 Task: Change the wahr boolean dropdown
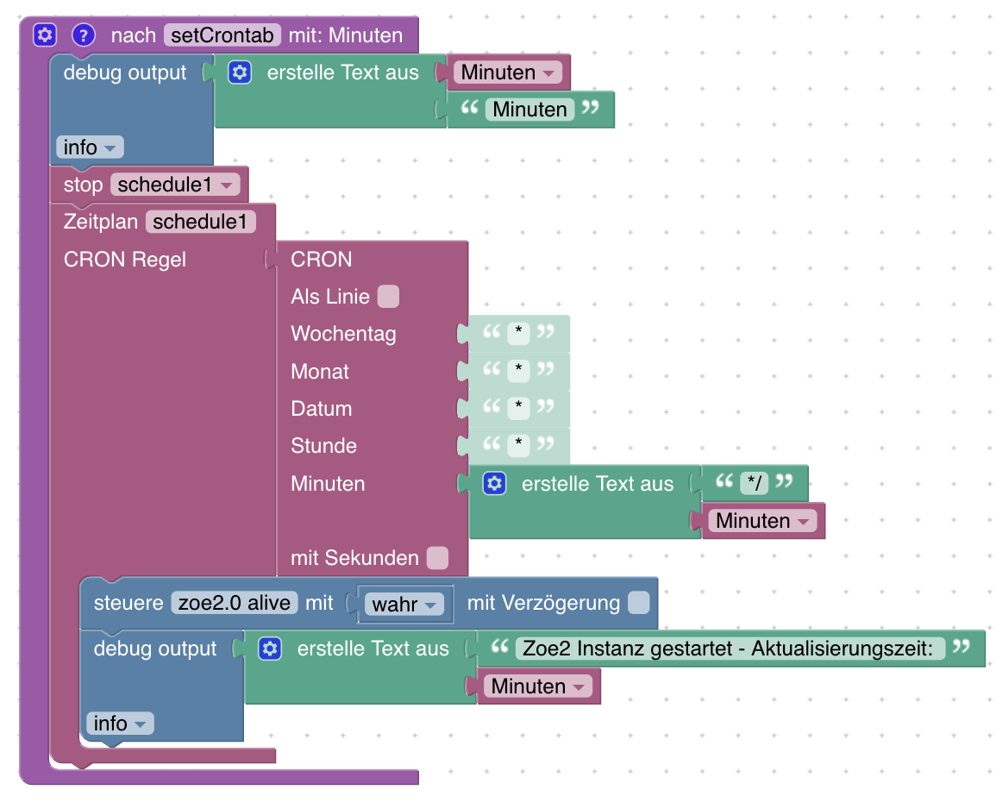404,605
